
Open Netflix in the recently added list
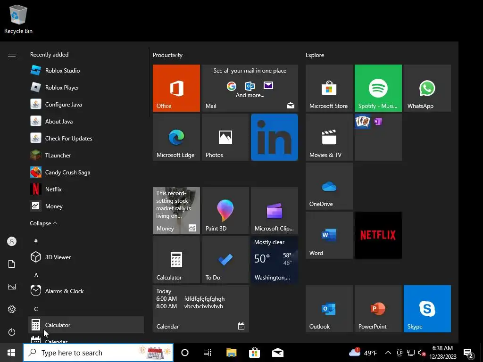[86, 189]
